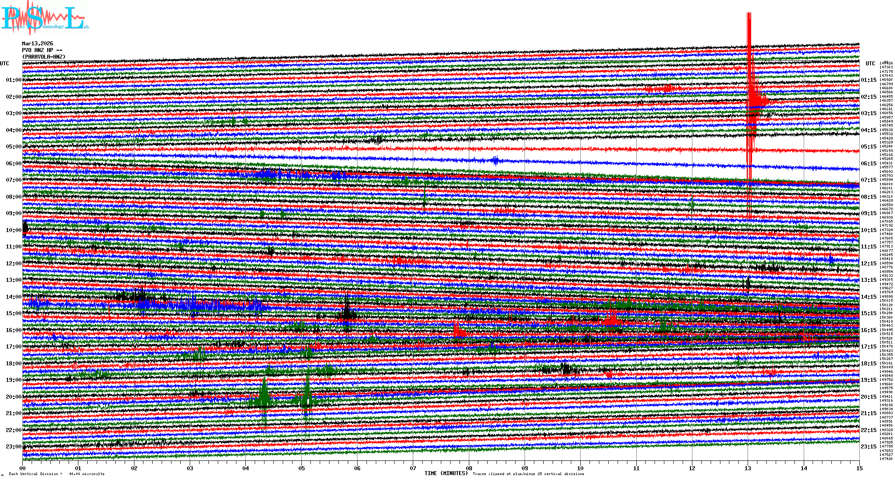895x480 pixels.
Task: Select the 23:00 hour marker on left
Action: (13, 447)
